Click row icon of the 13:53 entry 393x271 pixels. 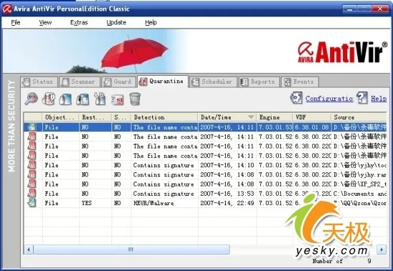(x=32, y=194)
